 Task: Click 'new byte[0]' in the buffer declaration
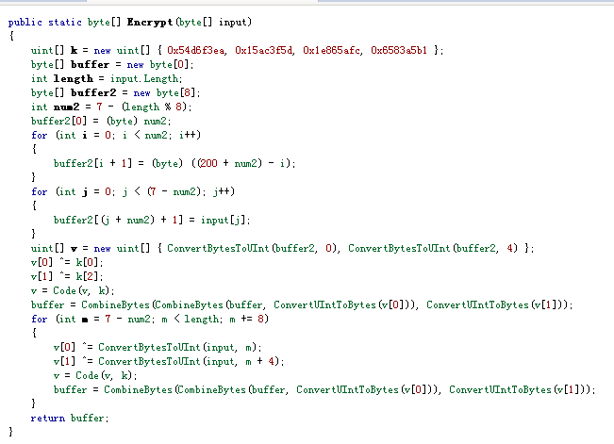(x=158, y=65)
